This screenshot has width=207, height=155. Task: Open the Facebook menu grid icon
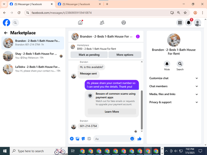pyautogui.click(x=180, y=23)
